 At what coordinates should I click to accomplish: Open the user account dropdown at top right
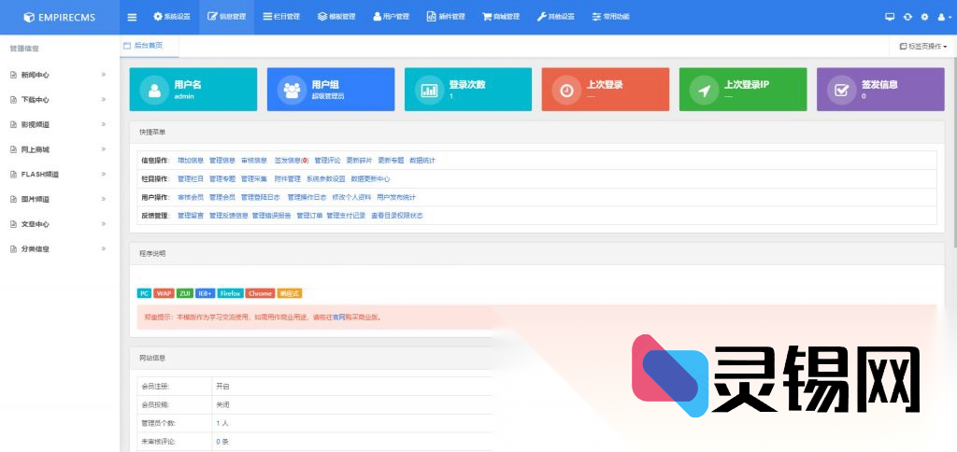[942, 17]
